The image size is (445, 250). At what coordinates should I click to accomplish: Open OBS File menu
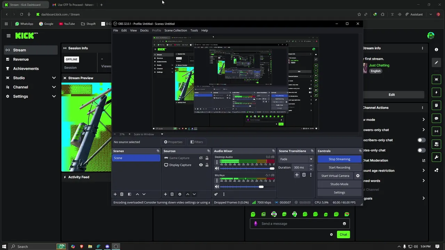point(115,31)
